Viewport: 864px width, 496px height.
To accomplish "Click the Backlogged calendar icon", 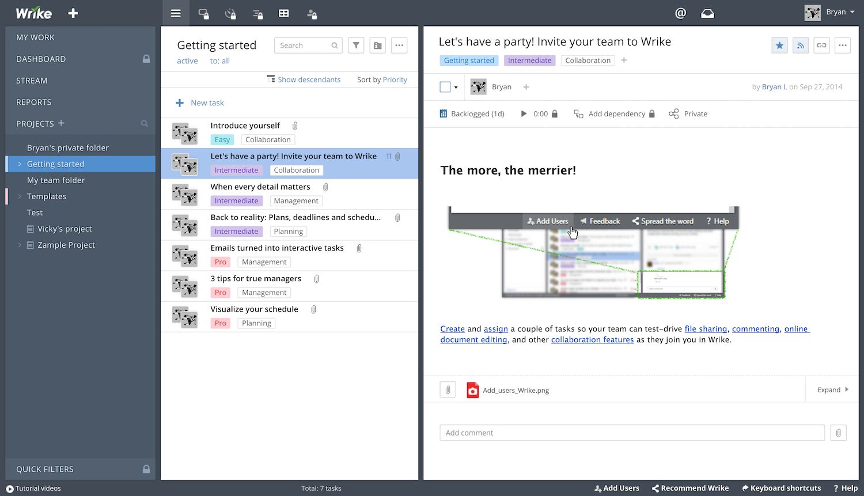I will click(444, 113).
